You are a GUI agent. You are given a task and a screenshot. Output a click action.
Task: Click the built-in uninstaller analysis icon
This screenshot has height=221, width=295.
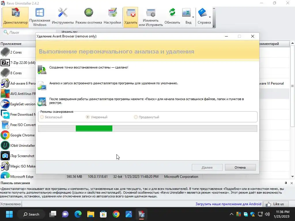click(x=42, y=86)
